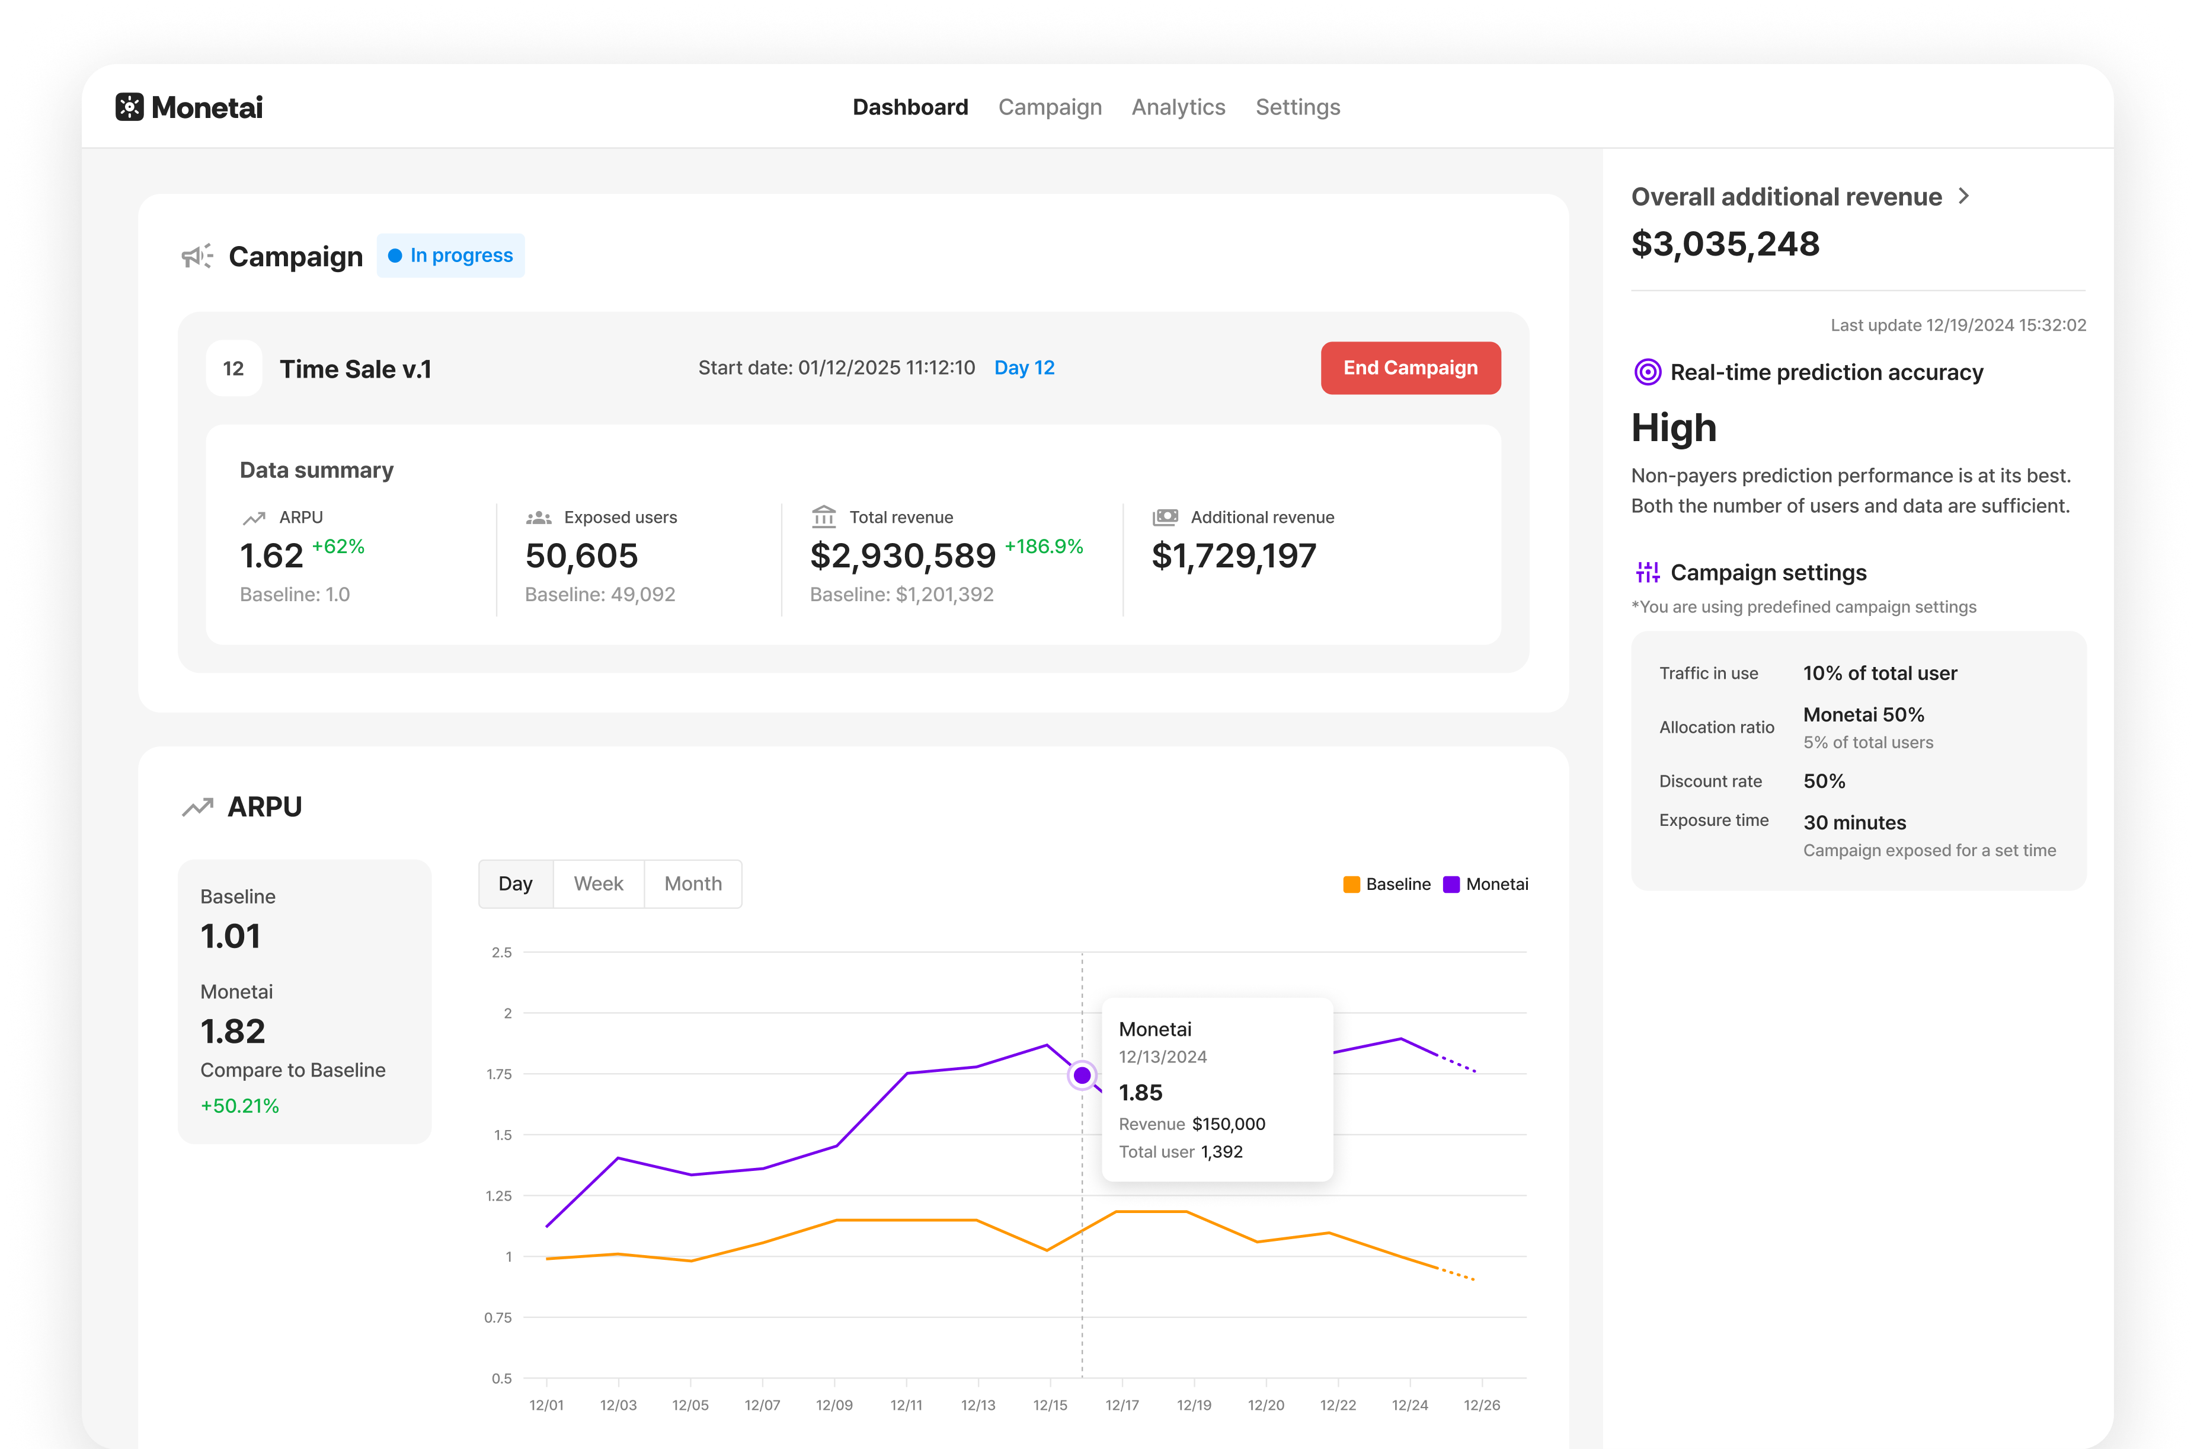Click the Last update timestamp

1958,325
